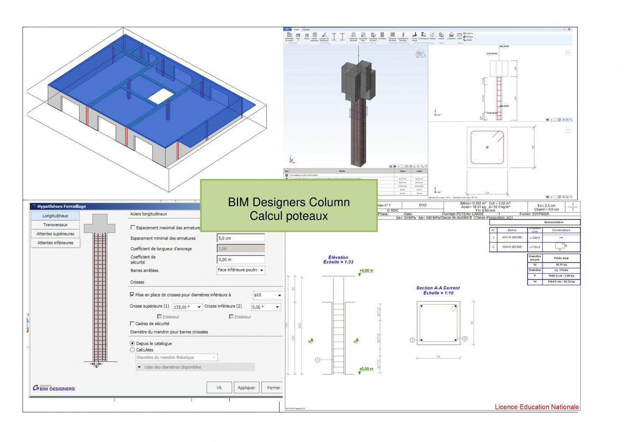Open Hypothèses de ferraillage from the ribbon

[x=403, y=36]
